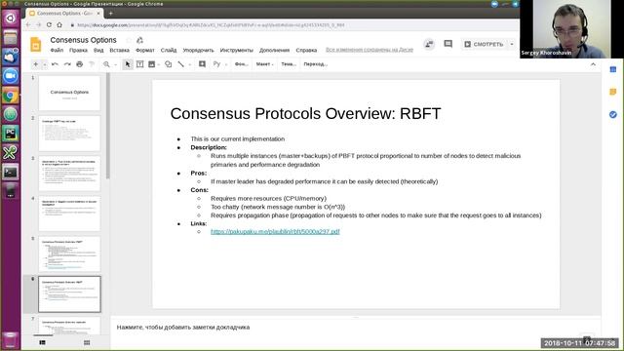Open the zoom level dropdown arrow
The image size is (624, 351).
[115, 64]
